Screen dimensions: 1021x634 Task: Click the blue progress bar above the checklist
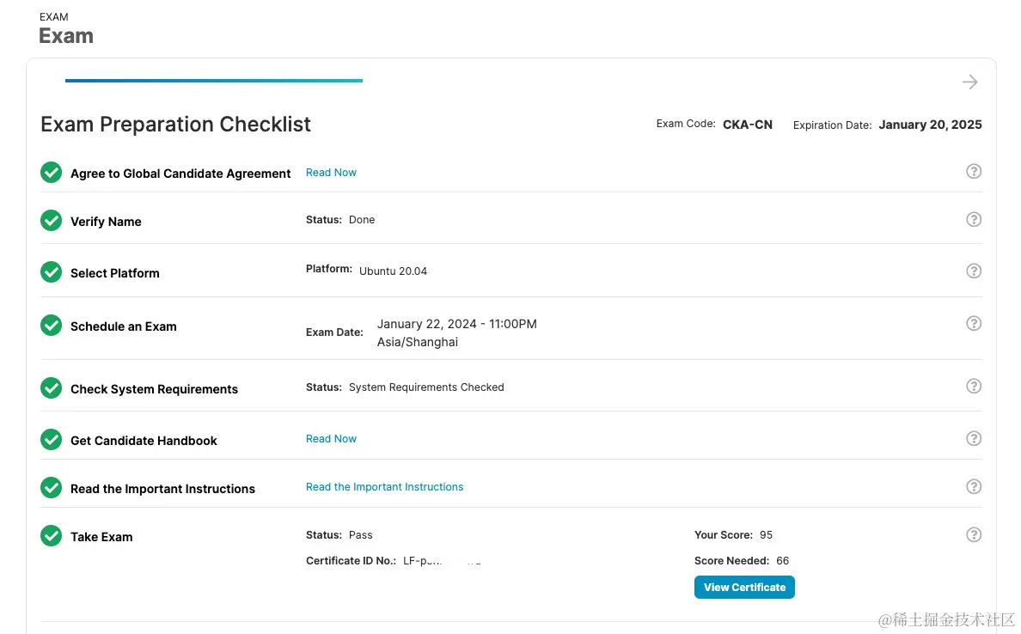tap(214, 81)
